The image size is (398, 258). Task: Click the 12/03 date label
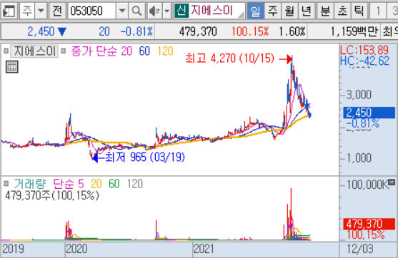click(x=360, y=249)
